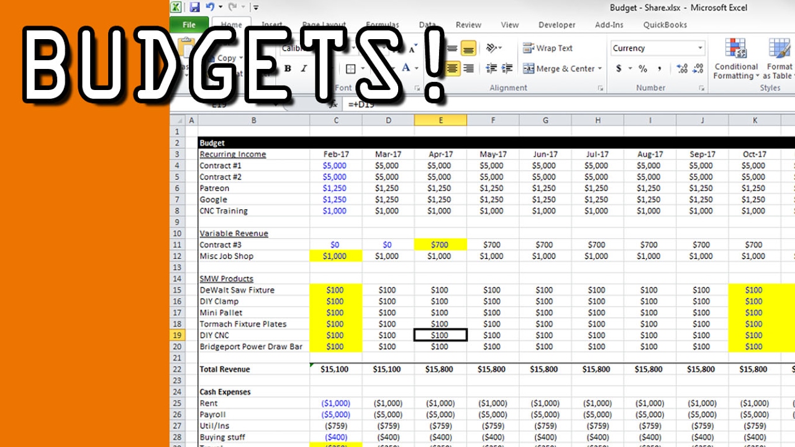Select the 'Bridgeport Power Draw Bar' cell

[x=253, y=346]
